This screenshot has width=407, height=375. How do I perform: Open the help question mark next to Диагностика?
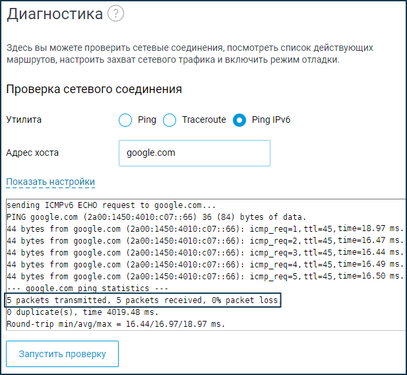(x=115, y=13)
